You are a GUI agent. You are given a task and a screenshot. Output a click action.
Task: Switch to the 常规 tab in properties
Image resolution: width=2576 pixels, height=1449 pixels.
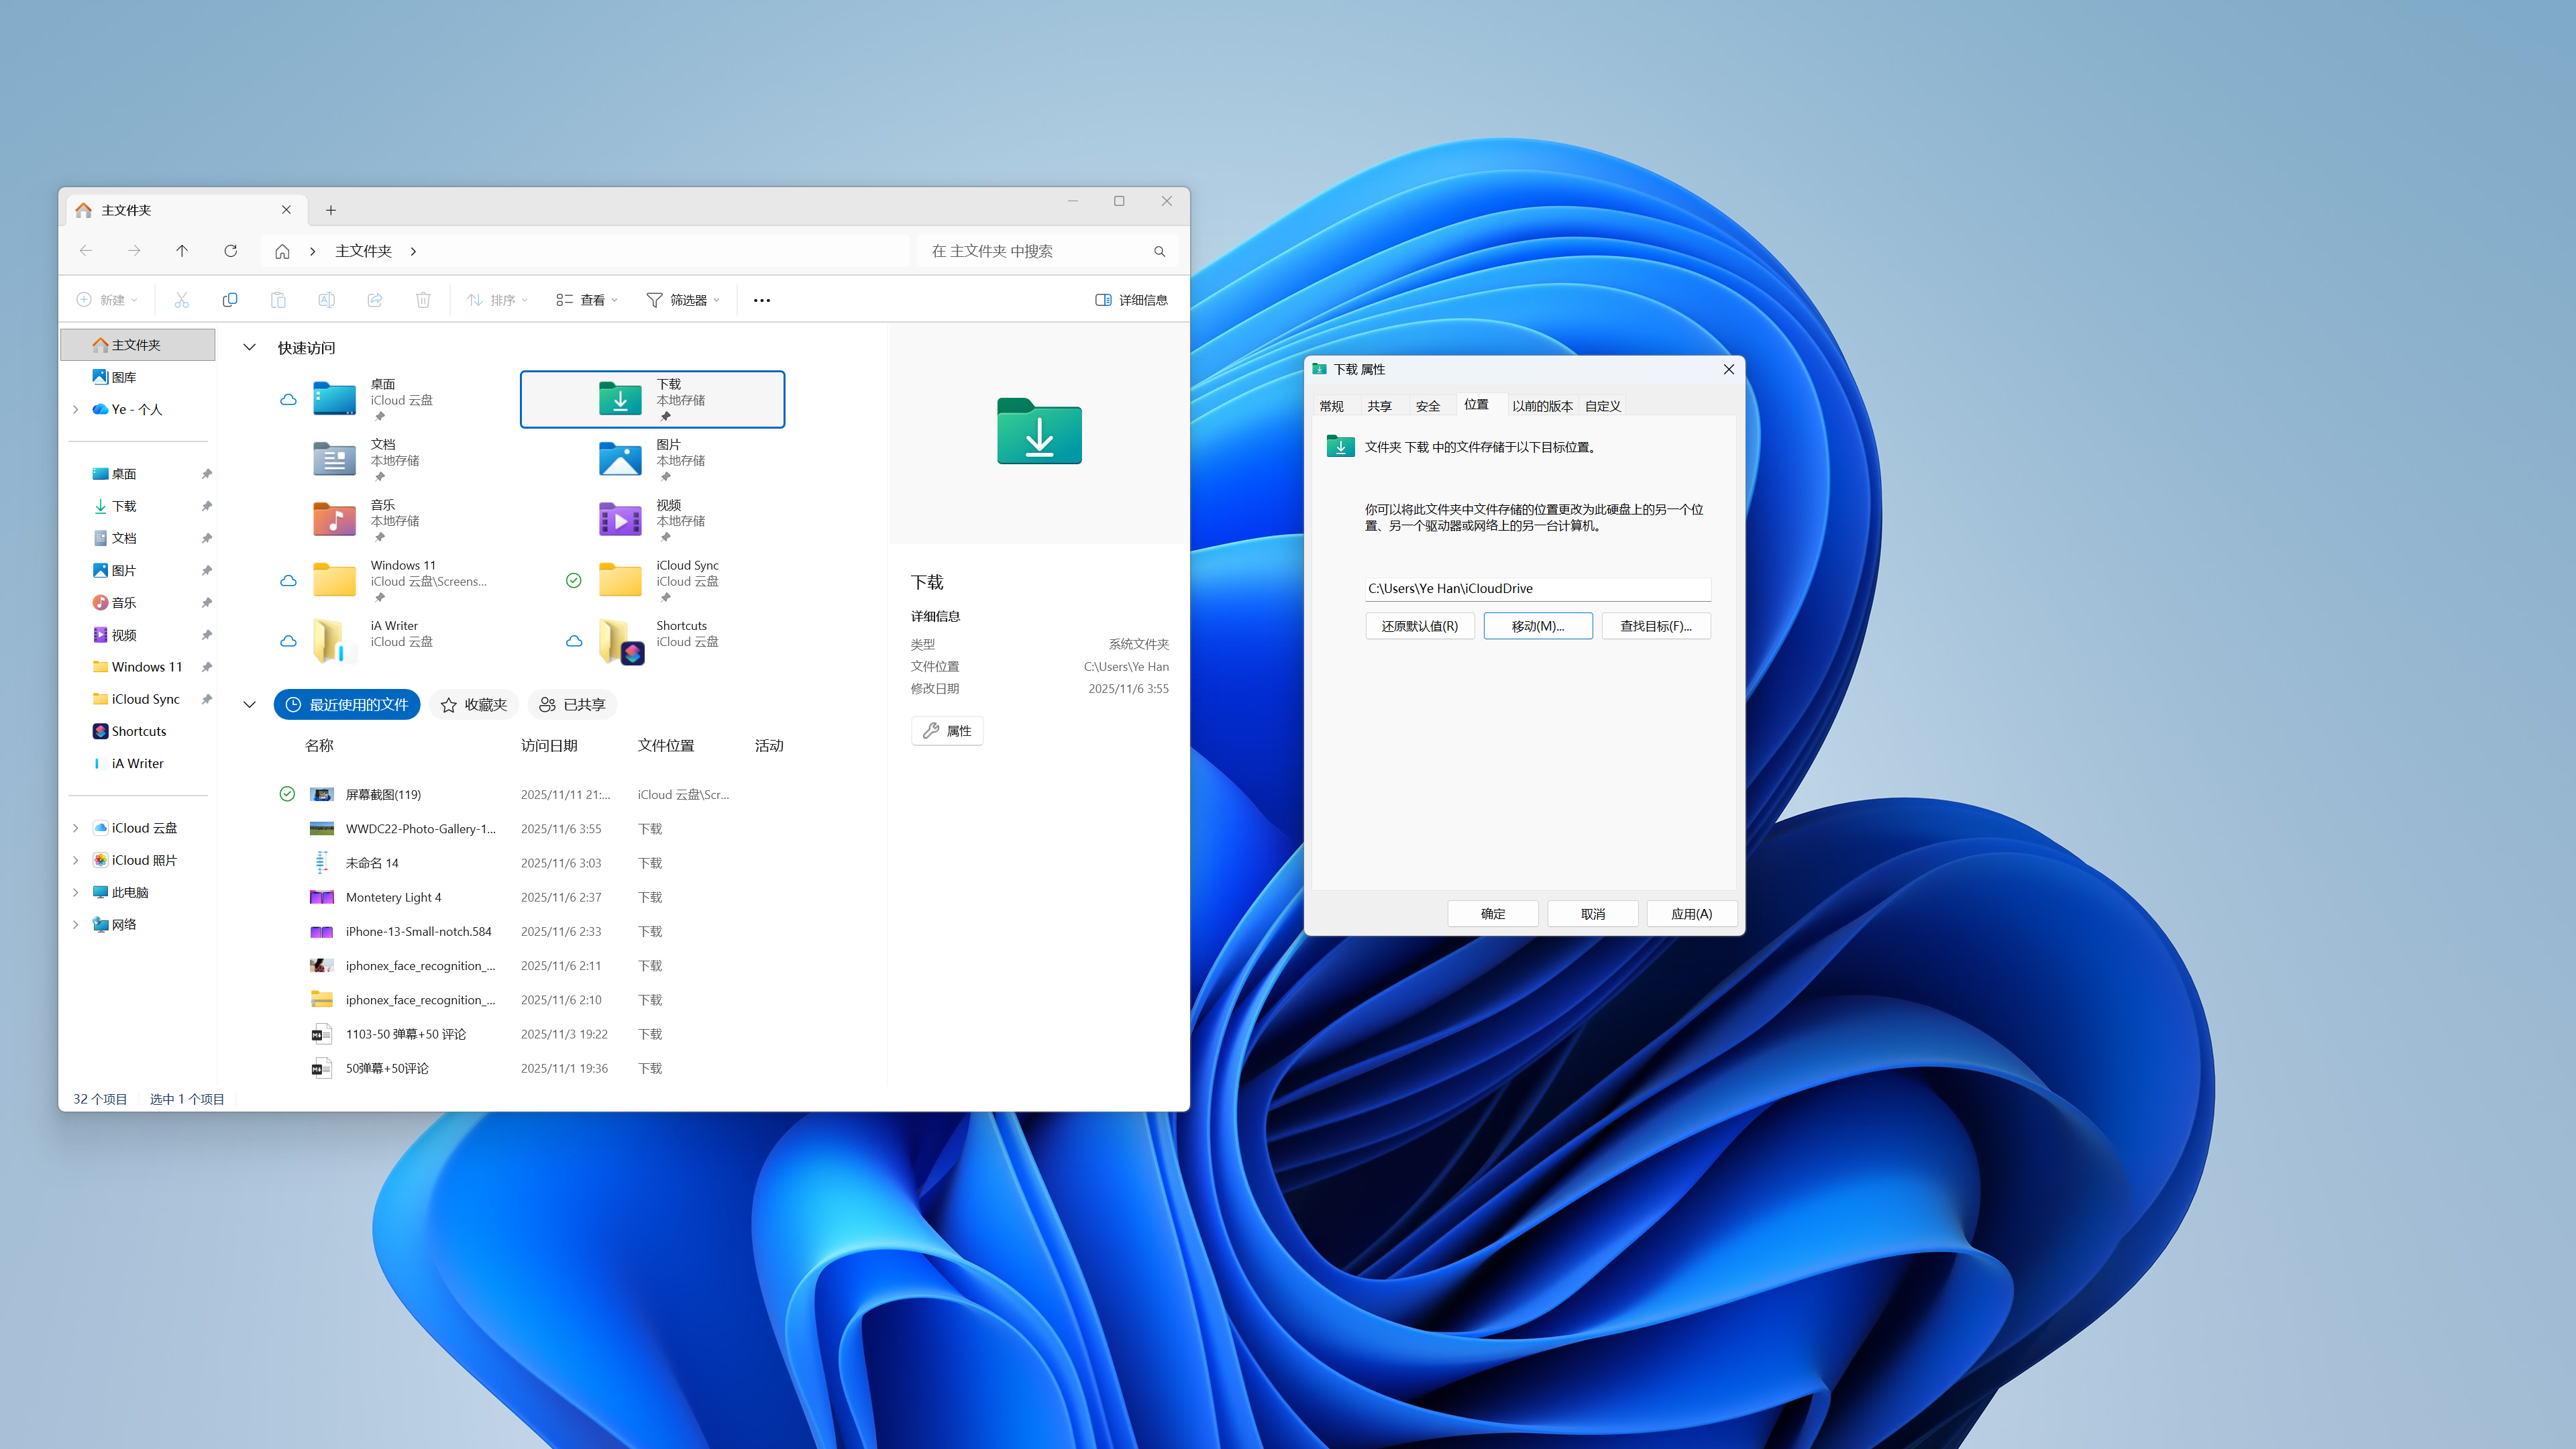click(1332, 406)
